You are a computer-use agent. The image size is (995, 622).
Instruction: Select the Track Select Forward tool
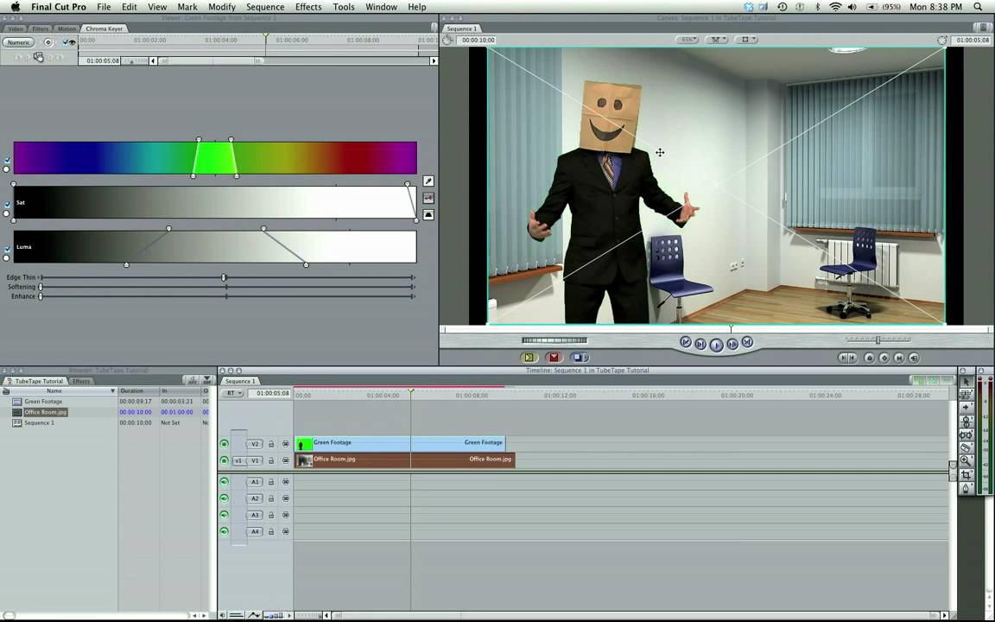point(966,408)
